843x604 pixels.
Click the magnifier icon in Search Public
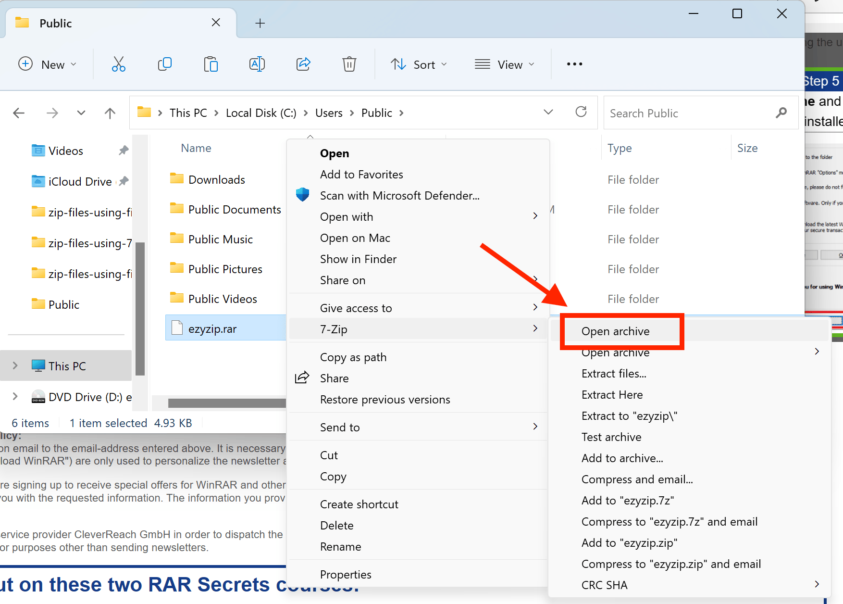click(x=781, y=113)
